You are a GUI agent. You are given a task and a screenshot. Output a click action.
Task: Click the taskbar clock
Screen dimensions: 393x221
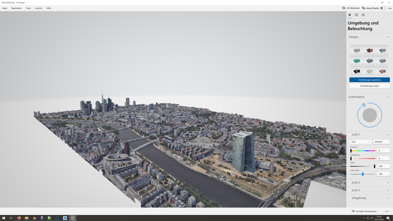point(379,218)
